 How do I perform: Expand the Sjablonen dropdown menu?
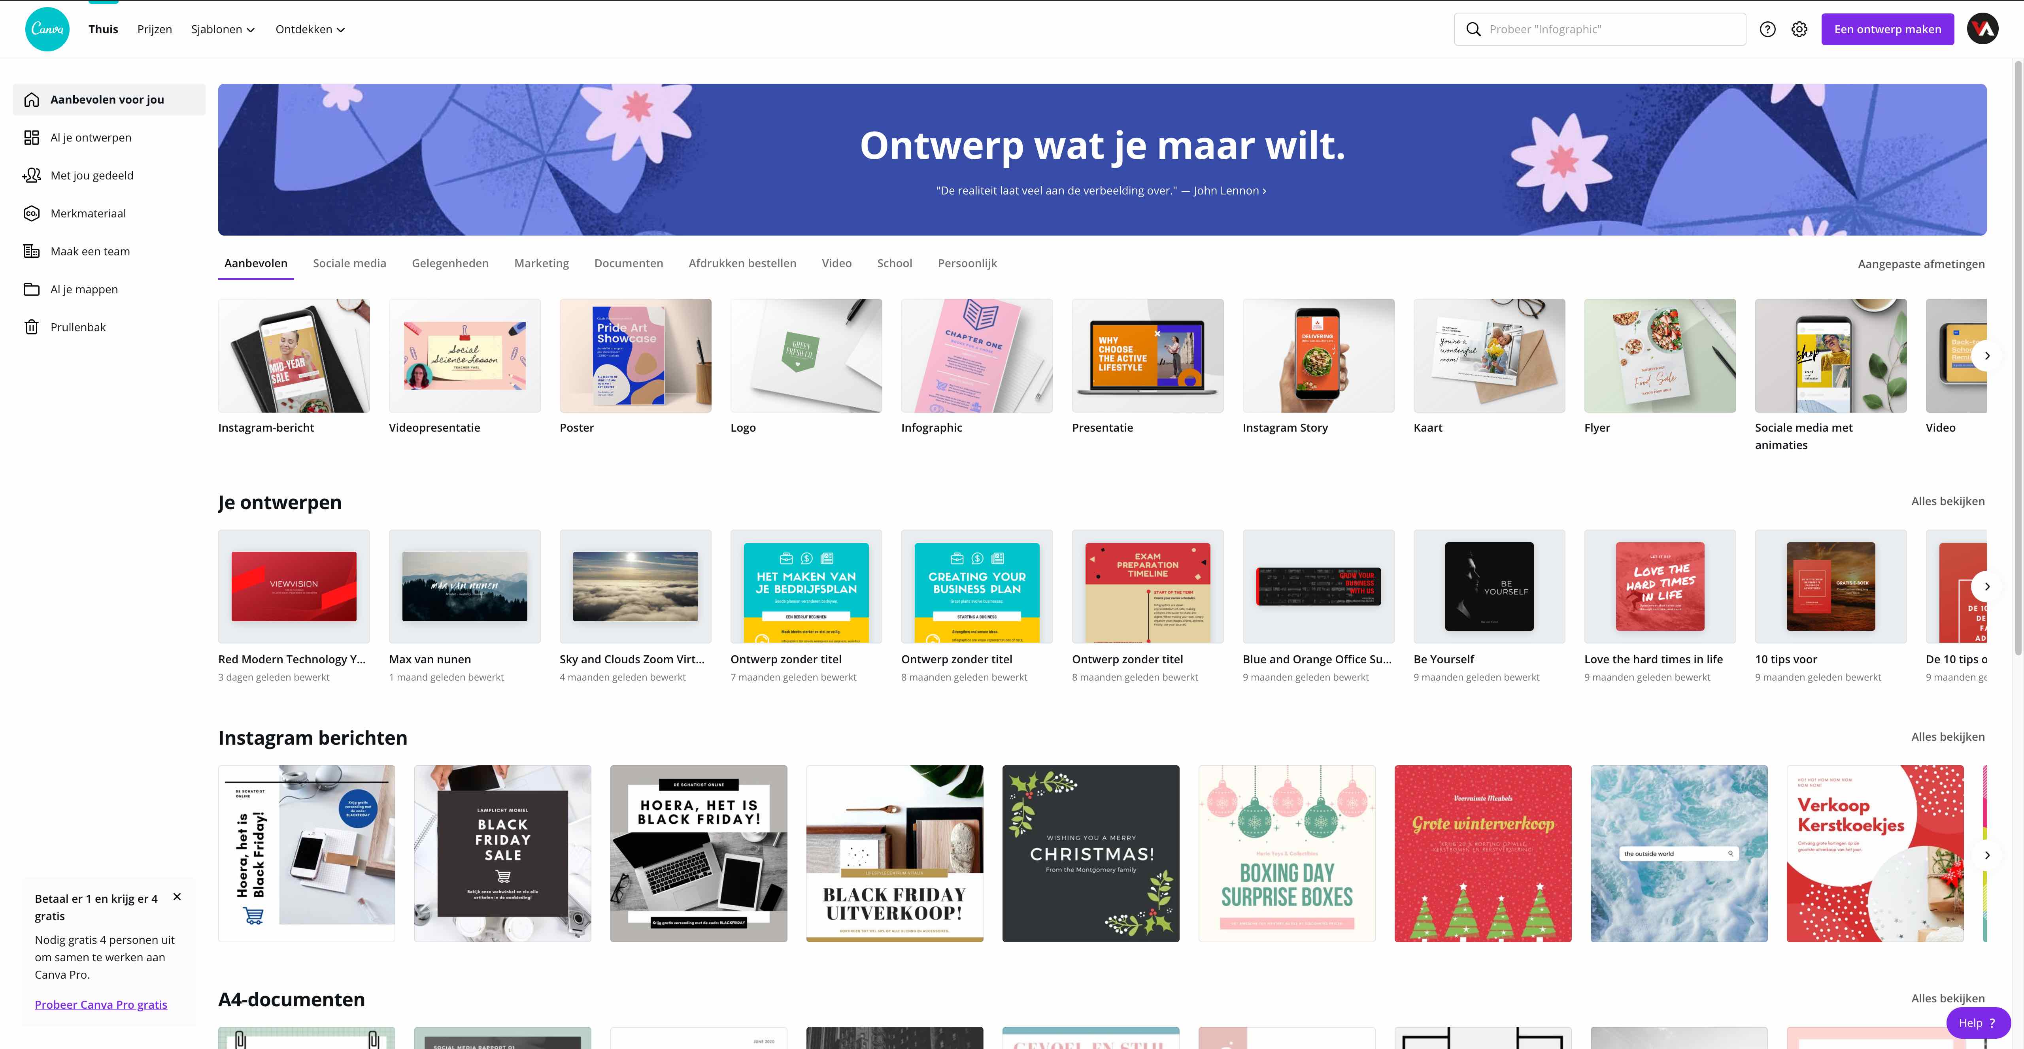(223, 29)
